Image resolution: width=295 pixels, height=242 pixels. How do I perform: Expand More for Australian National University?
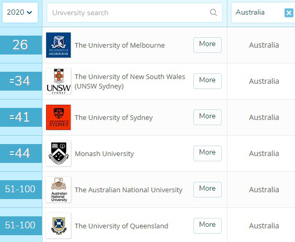click(207, 189)
